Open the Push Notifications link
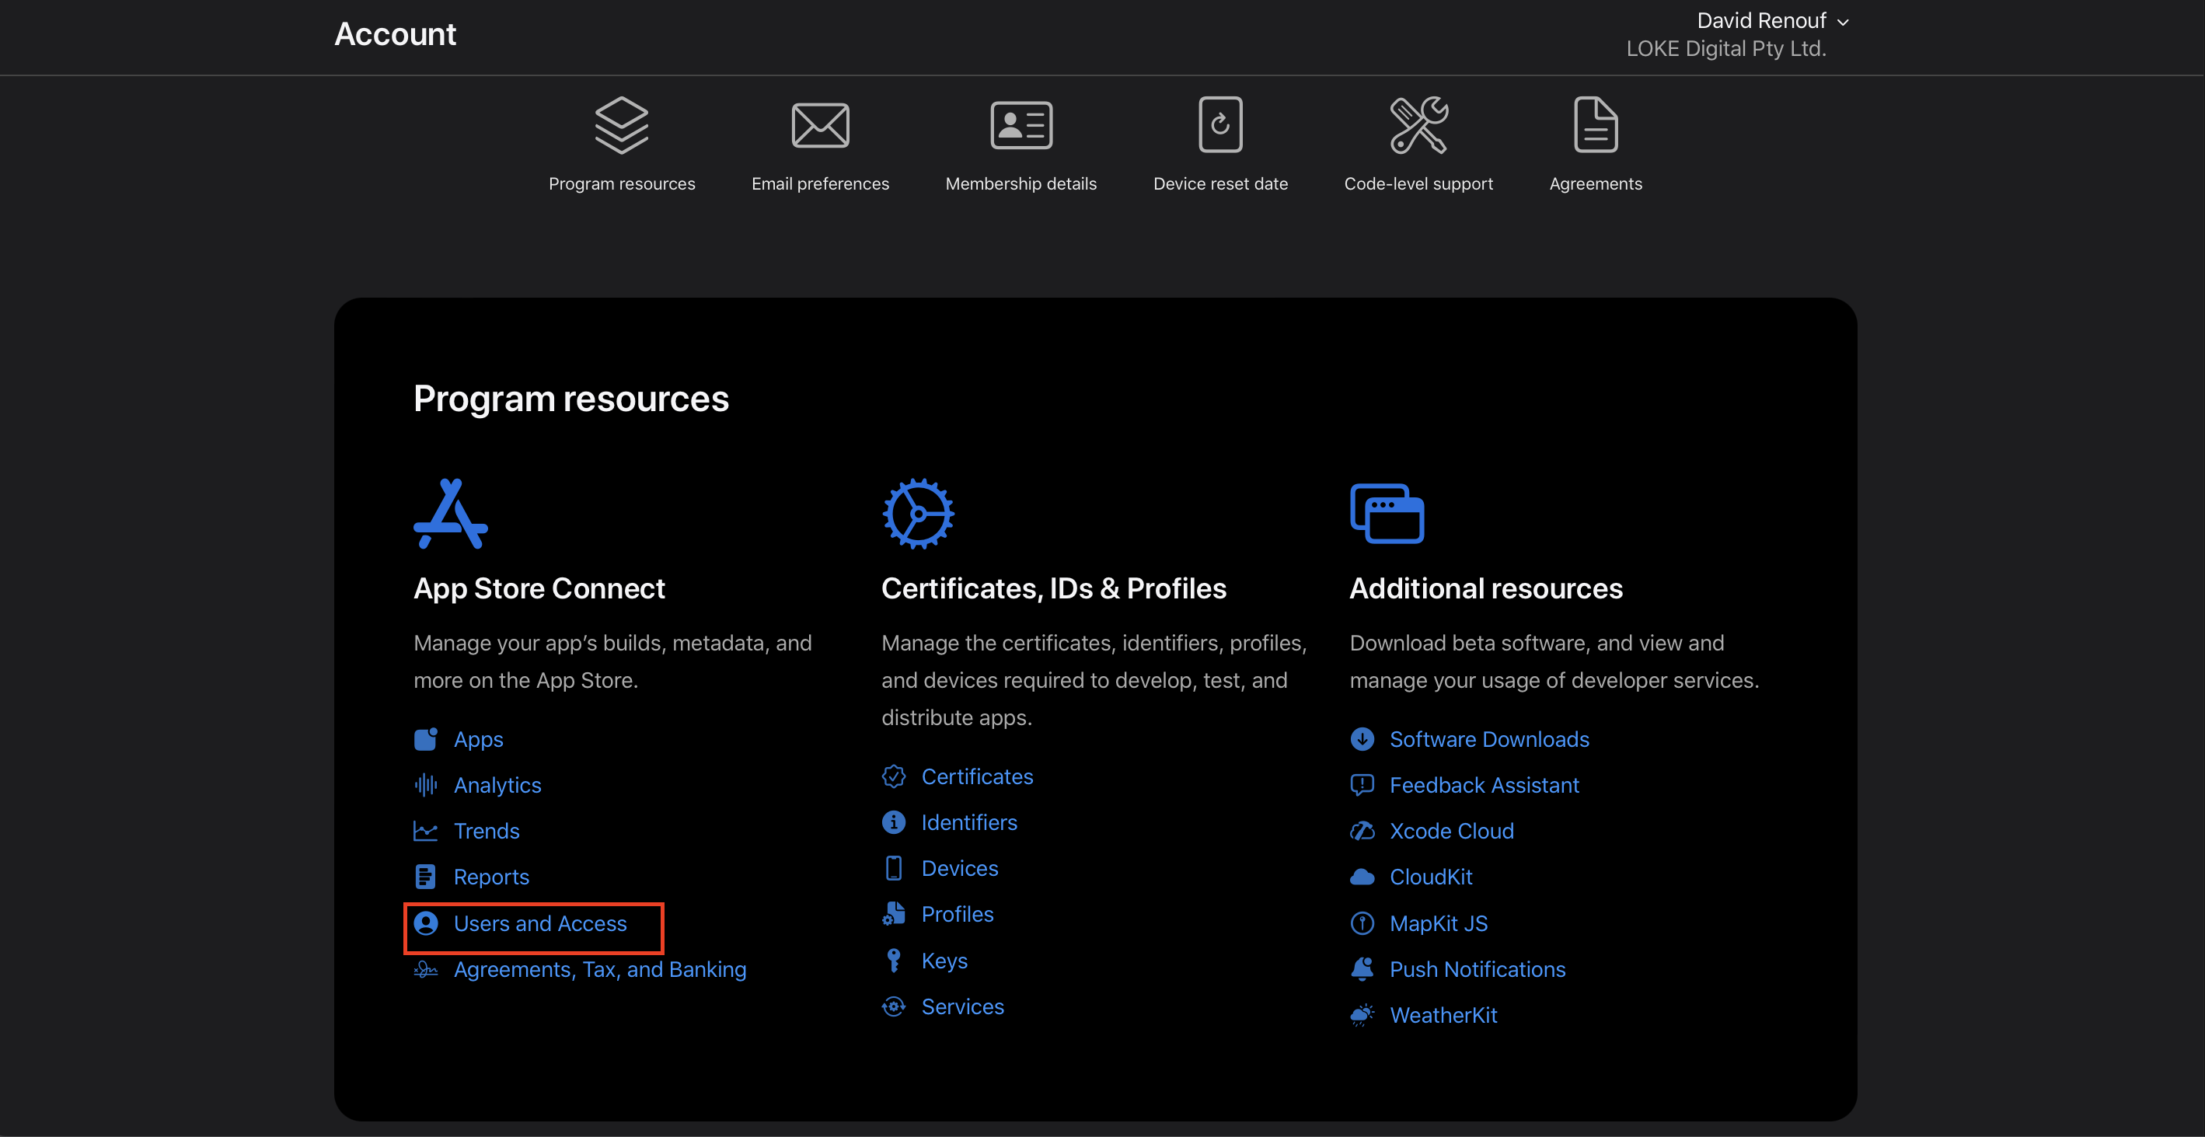 [1478, 969]
